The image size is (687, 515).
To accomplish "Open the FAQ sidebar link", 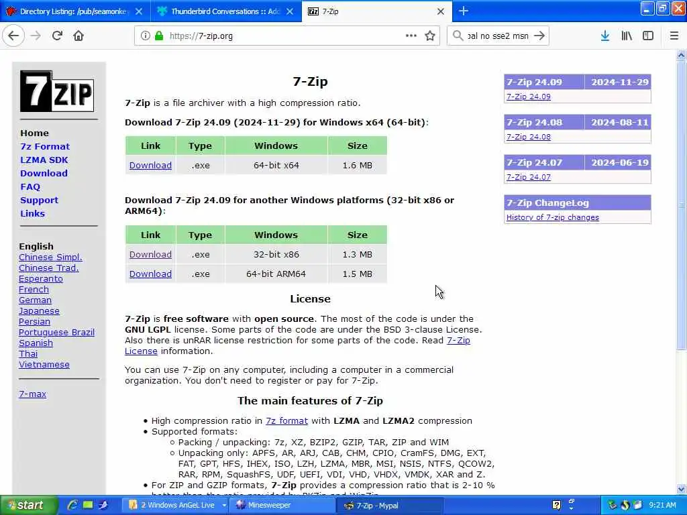I will tap(30, 186).
